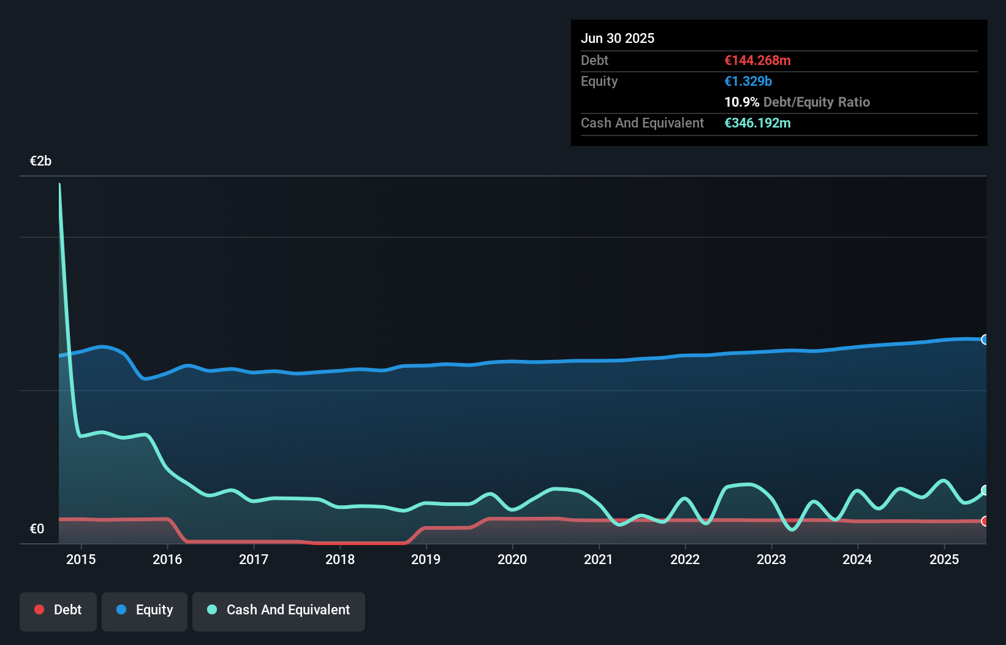Click the 2023 x-axis label
Image resolution: width=1006 pixels, height=645 pixels.
[x=771, y=559]
